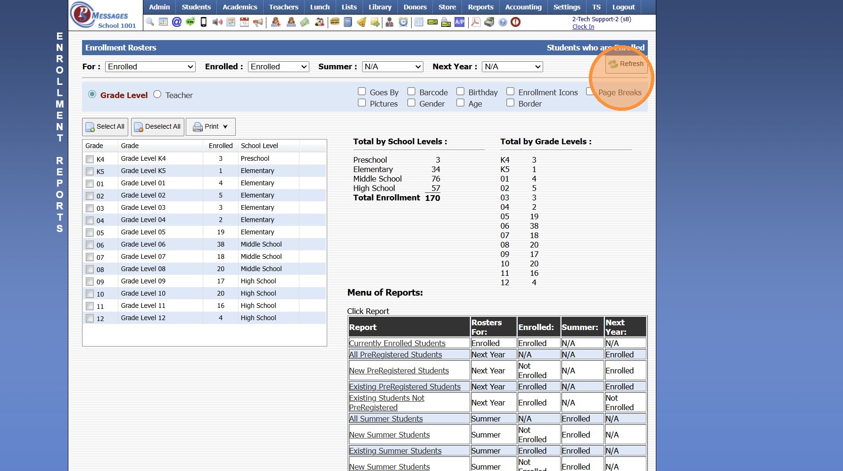This screenshot has height=471, width=843.
Task: Click the green chat bubble icon
Action: [x=190, y=22]
